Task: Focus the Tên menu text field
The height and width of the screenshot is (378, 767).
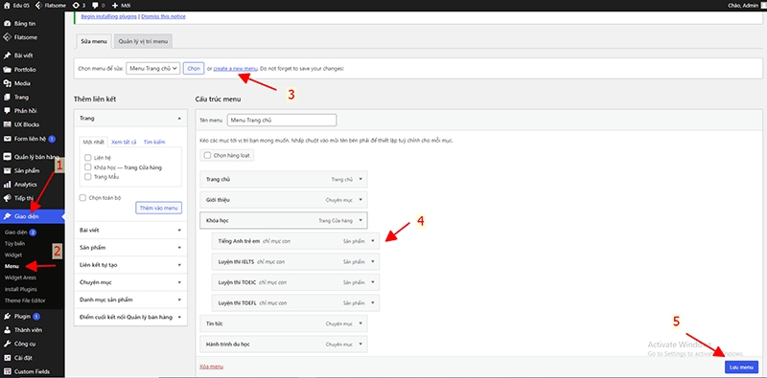Action: pyautogui.click(x=282, y=120)
